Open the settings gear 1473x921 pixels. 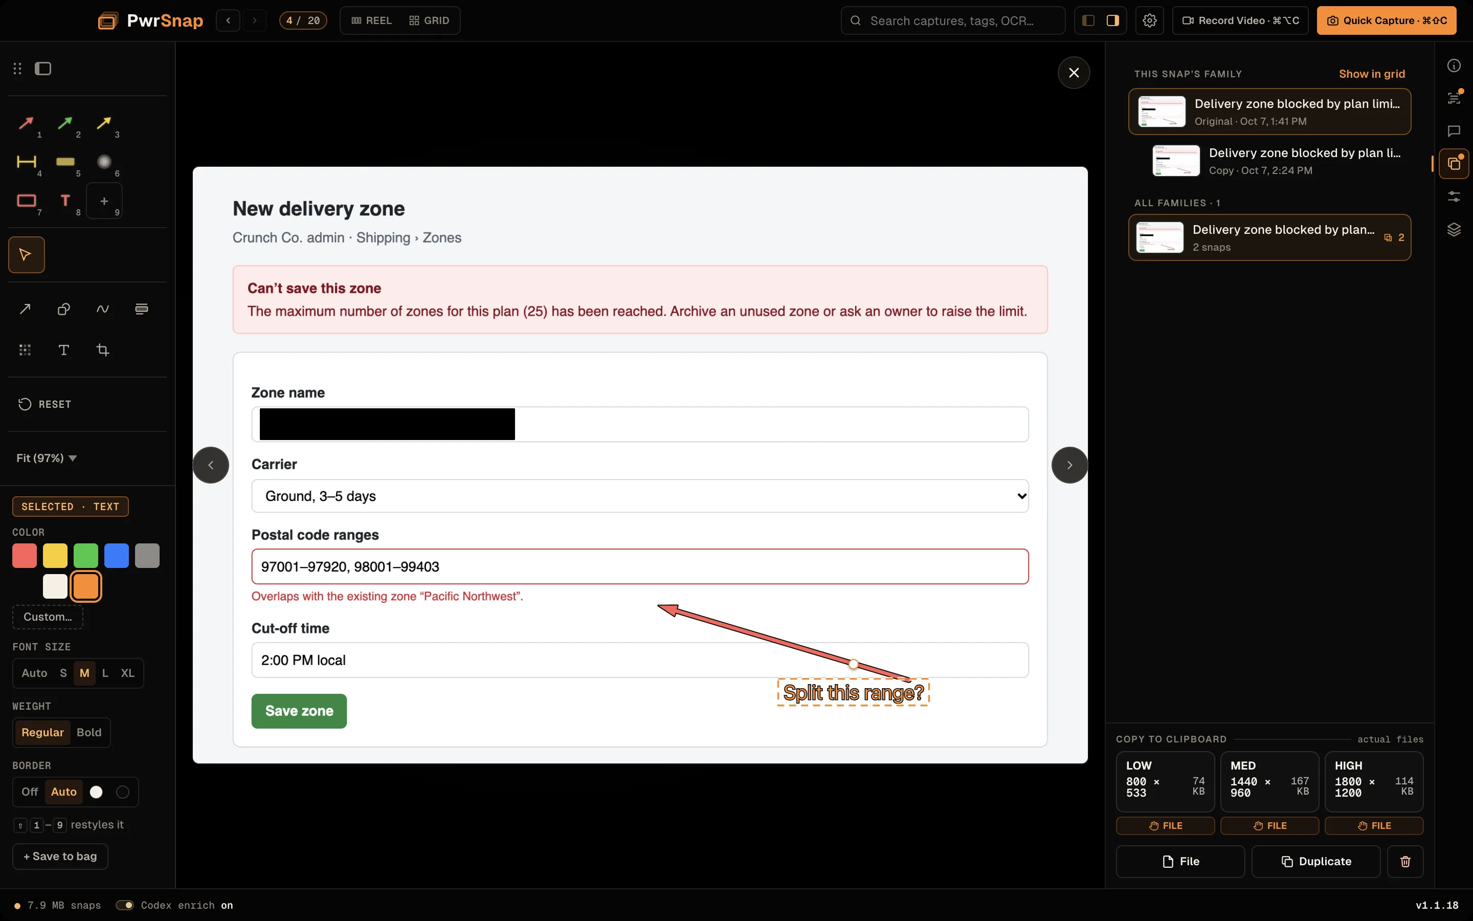coord(1149,20)
